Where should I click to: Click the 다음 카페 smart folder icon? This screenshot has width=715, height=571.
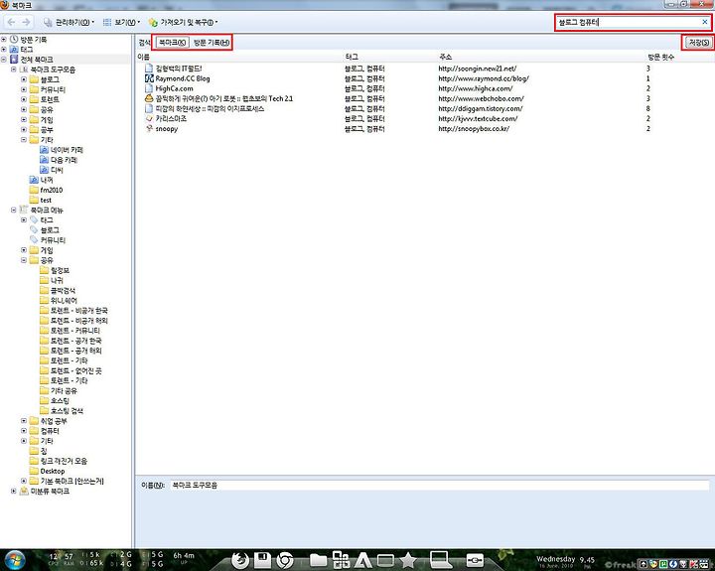click(x=45, y=160)
